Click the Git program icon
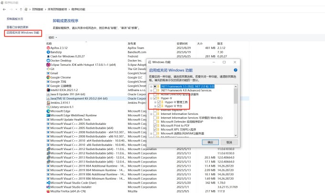The image size is (325, 193). 48,69
